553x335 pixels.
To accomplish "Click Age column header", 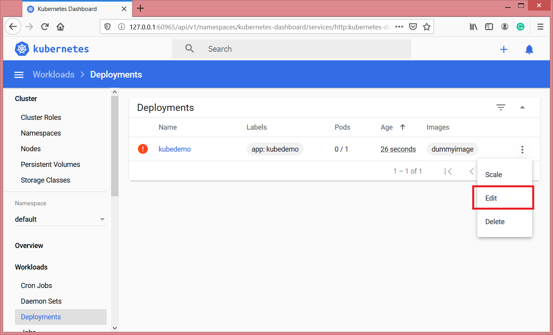I will tap(387, 127).
